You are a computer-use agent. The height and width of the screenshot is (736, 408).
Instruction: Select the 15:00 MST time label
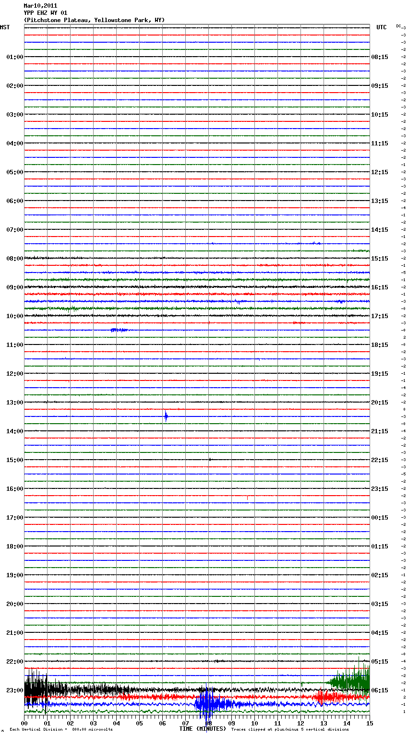coord(15,460)
